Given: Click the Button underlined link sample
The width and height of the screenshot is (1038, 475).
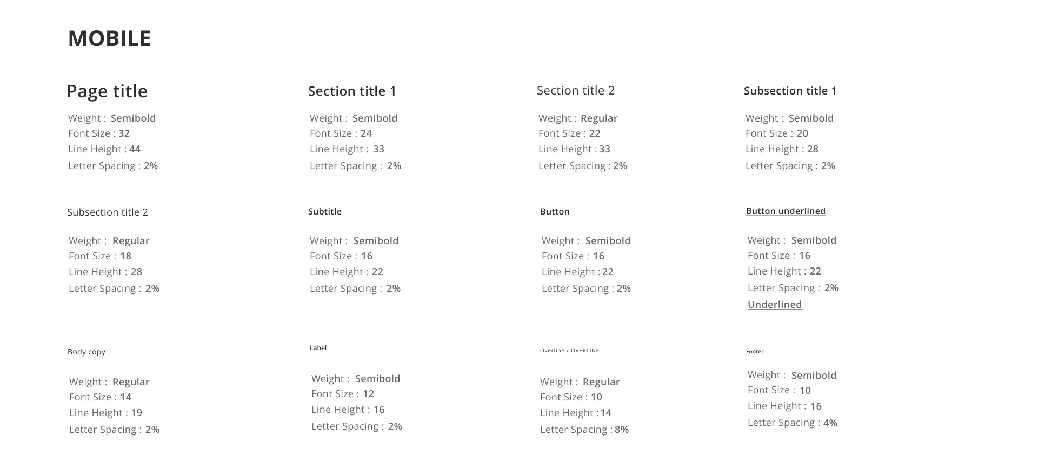Looking at the screenshot, I should click(786, 211).
